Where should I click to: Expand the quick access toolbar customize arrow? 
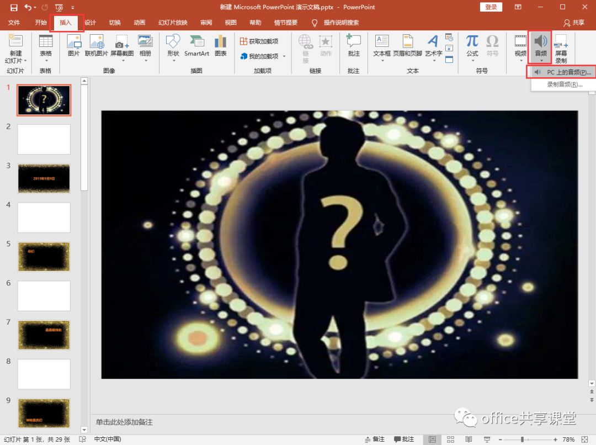(73, 7)
